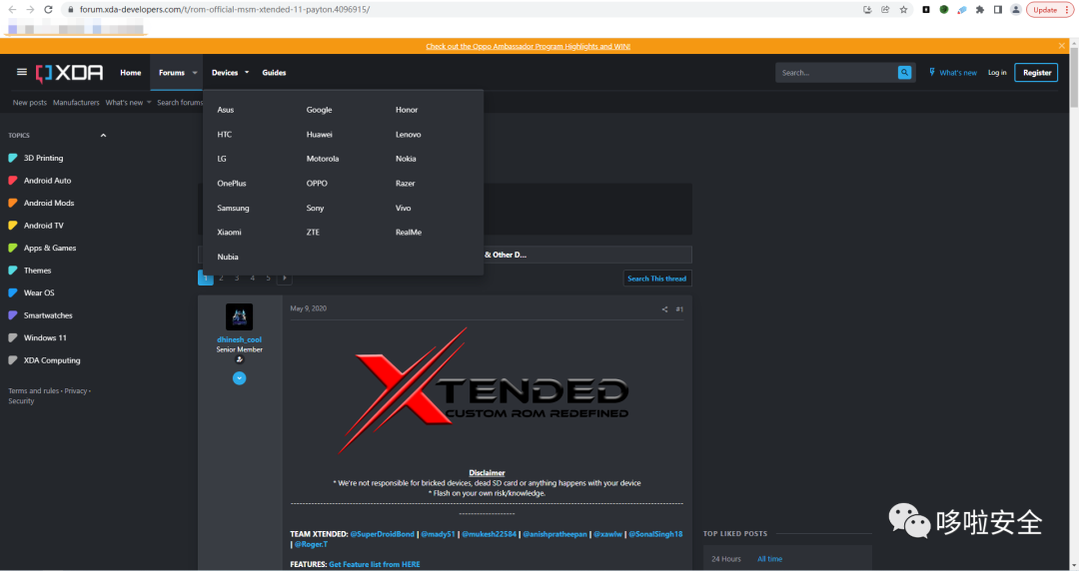Expand the Forums dropdown arrow
1079x571 pixels.
click(x=195, y=73)
